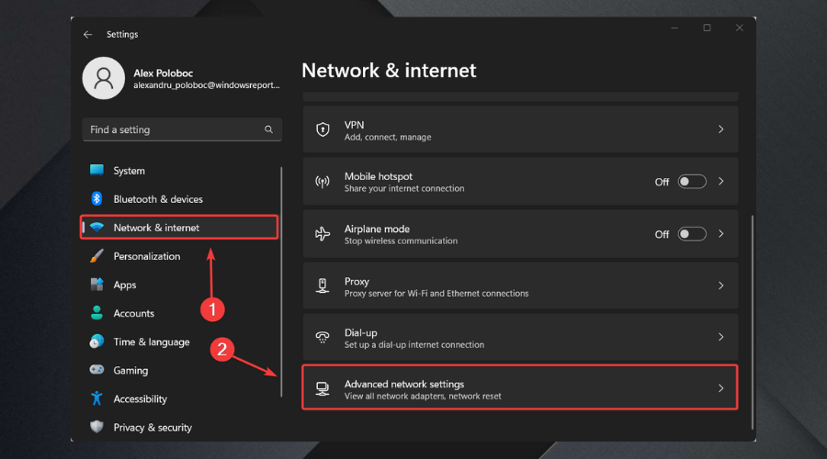Expand the VPN settings chevron

[x=721, y=129]
